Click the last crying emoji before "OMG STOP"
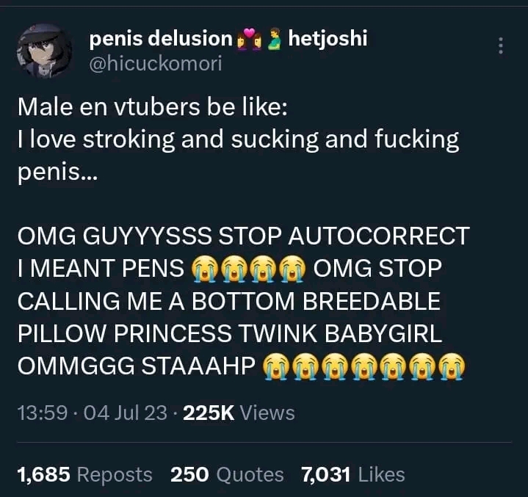This screenshot has height=497, width=528. click(x=293, y=269)
